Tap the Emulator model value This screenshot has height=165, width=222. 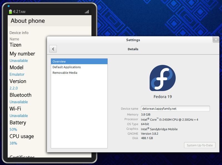pos(17,74)
